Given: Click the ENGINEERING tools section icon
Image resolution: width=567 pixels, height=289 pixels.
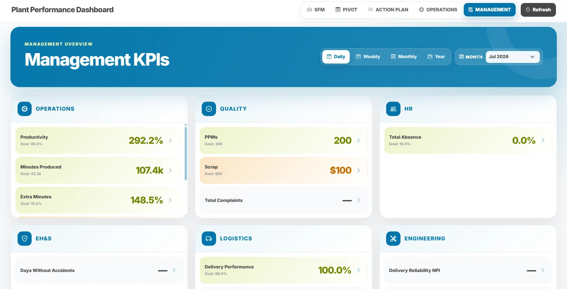Looking at the screenshot, I should (393, 239).
